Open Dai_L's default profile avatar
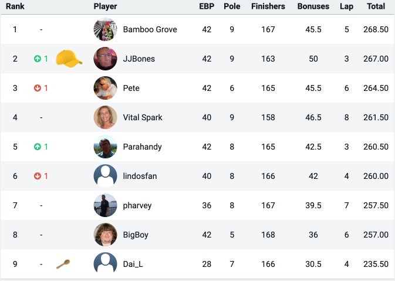395x281 pixels. 105,264
